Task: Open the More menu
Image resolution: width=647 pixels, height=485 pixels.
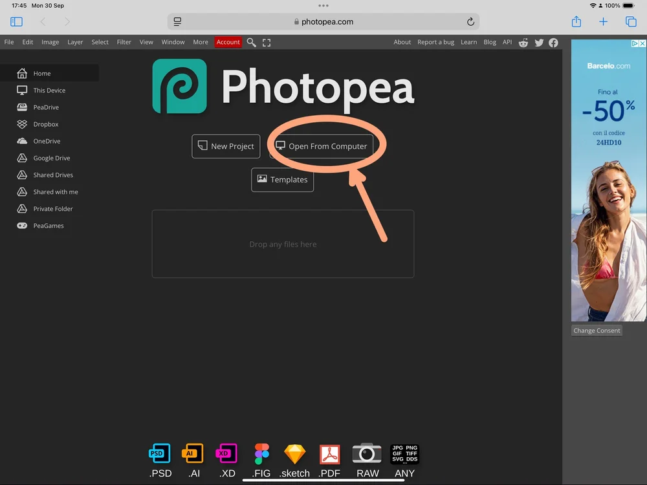Action: [201, 42]
